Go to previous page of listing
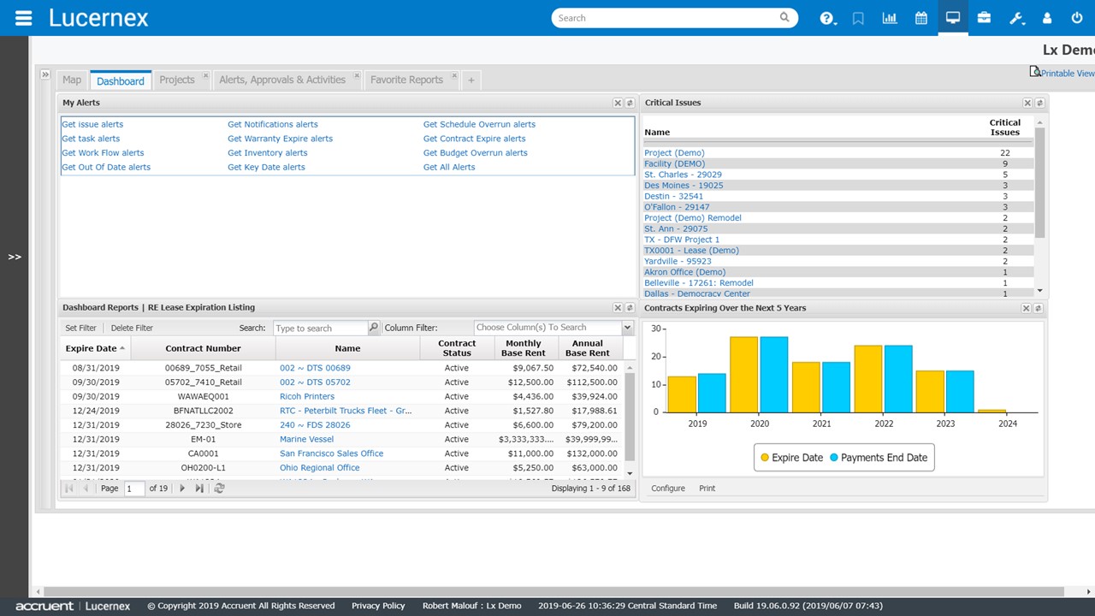 pos(85,489)
